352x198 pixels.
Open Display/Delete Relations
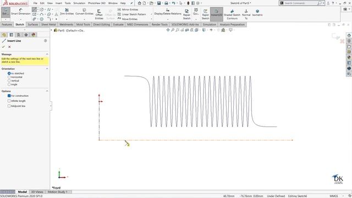(168, 12)
